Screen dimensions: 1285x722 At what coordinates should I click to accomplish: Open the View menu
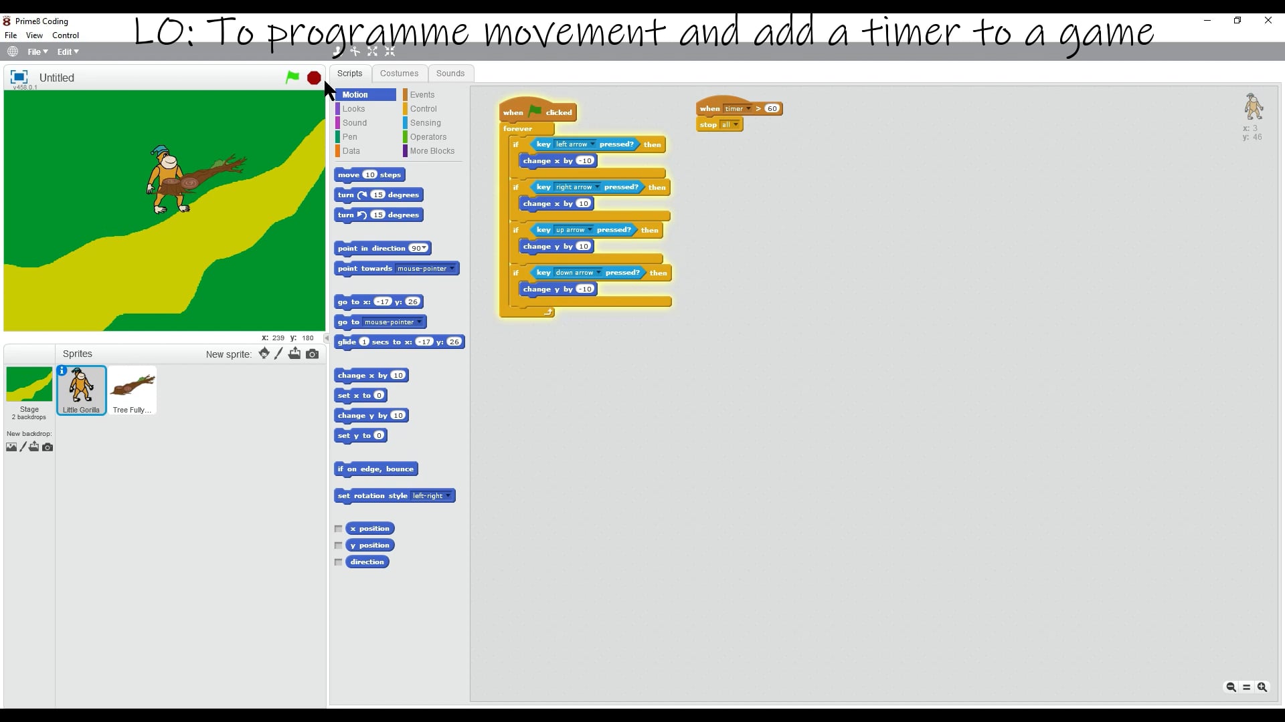(34, 35)
